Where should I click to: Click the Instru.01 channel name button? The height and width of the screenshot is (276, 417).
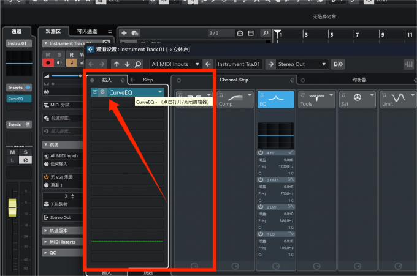[19, 43]
